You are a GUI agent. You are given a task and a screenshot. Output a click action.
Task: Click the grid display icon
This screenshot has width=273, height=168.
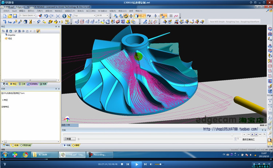(x=171, y=16)
